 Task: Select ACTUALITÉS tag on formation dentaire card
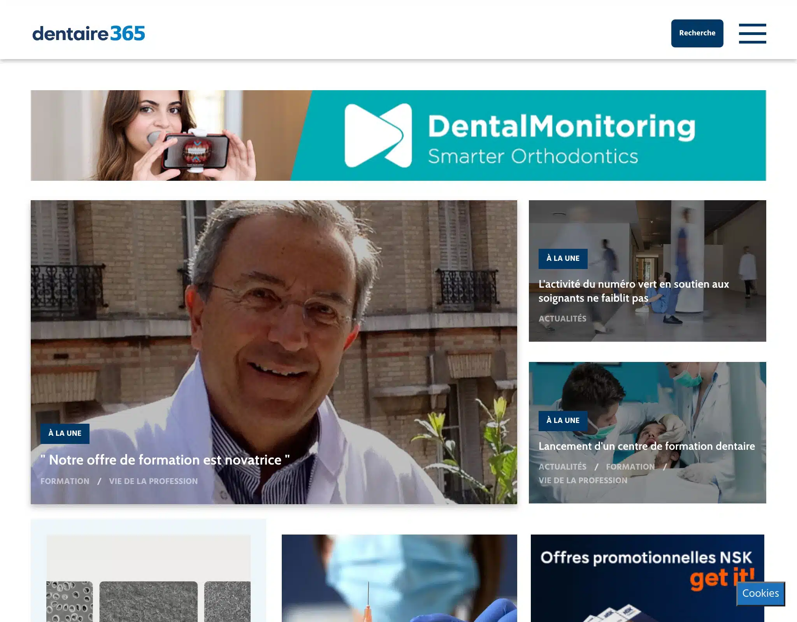pos(562,467)
